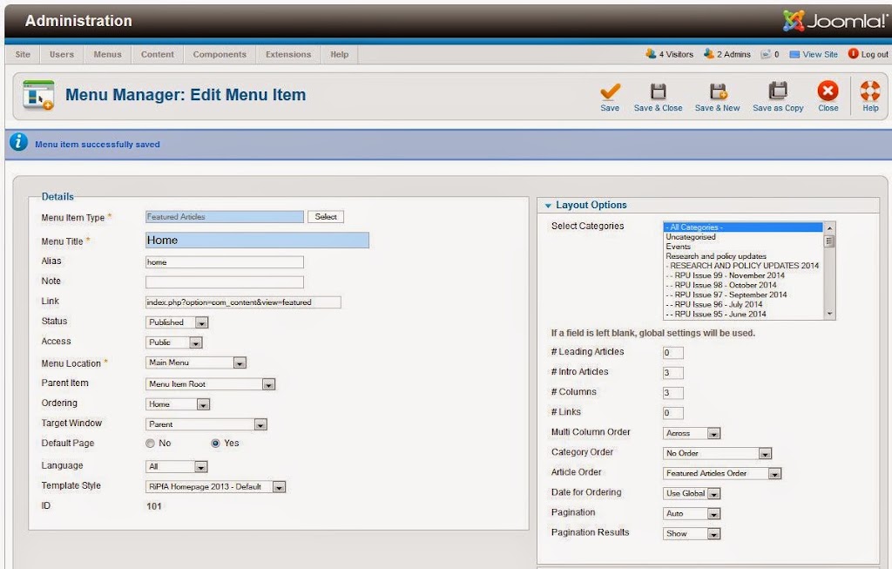Image resolution: width=892 pixels, height=569 pixels.
Task: Collapse the Layout Options panel
Action: pos(549,206)
